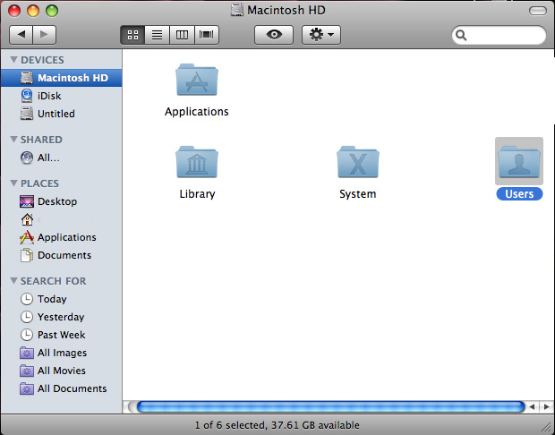This screenshot has width=555, height=435.
Task: Click the Library folder name label
Action: click(197, 194)
